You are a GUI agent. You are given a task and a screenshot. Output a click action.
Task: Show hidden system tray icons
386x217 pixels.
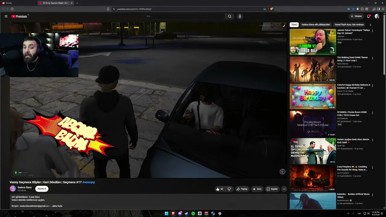pos(349,213)
